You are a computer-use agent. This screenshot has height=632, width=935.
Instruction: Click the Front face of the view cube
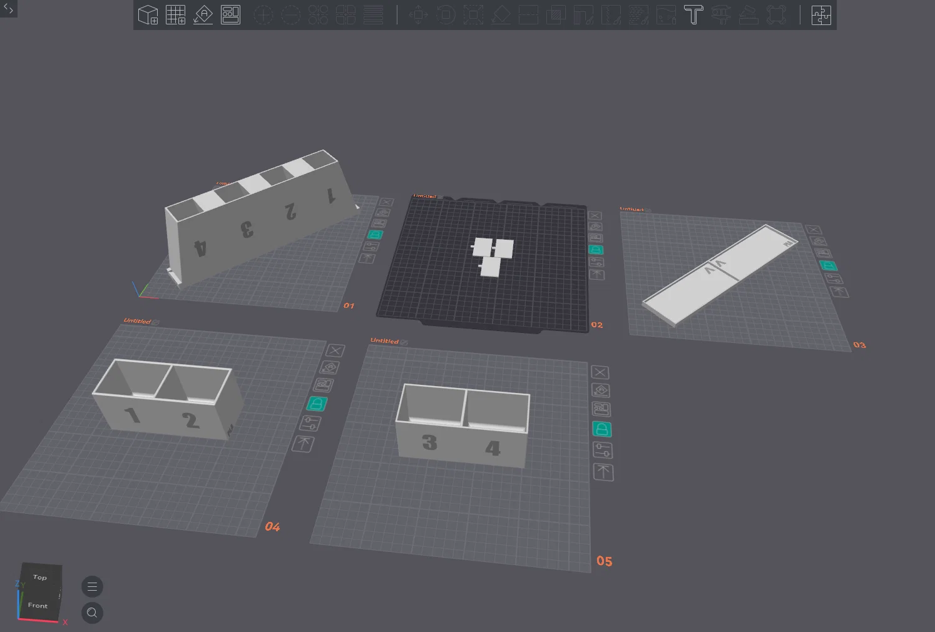pyautogui.click(x=38, y=605)
